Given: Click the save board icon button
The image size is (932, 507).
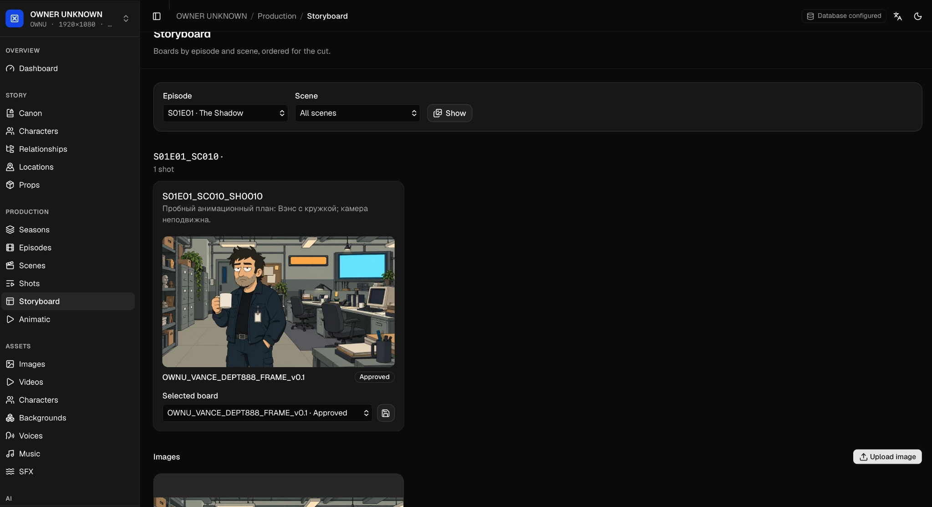Looking at the screenshot, I should tap(386, 413).
